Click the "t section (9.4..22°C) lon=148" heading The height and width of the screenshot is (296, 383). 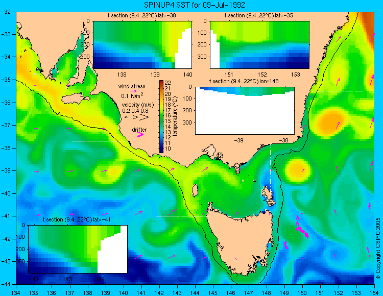click(244, 81)
